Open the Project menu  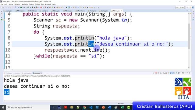coord(37,4)
